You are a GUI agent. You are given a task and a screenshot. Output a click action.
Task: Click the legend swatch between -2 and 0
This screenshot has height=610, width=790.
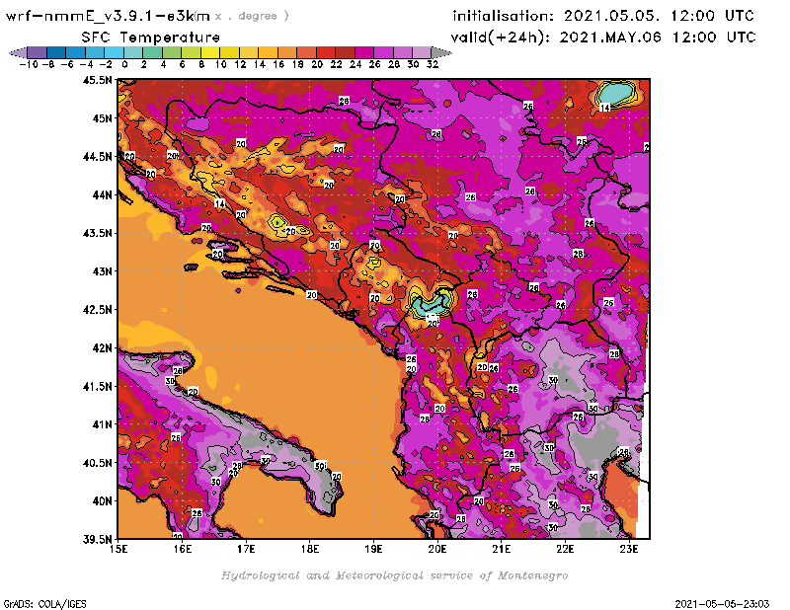(114, 52)
